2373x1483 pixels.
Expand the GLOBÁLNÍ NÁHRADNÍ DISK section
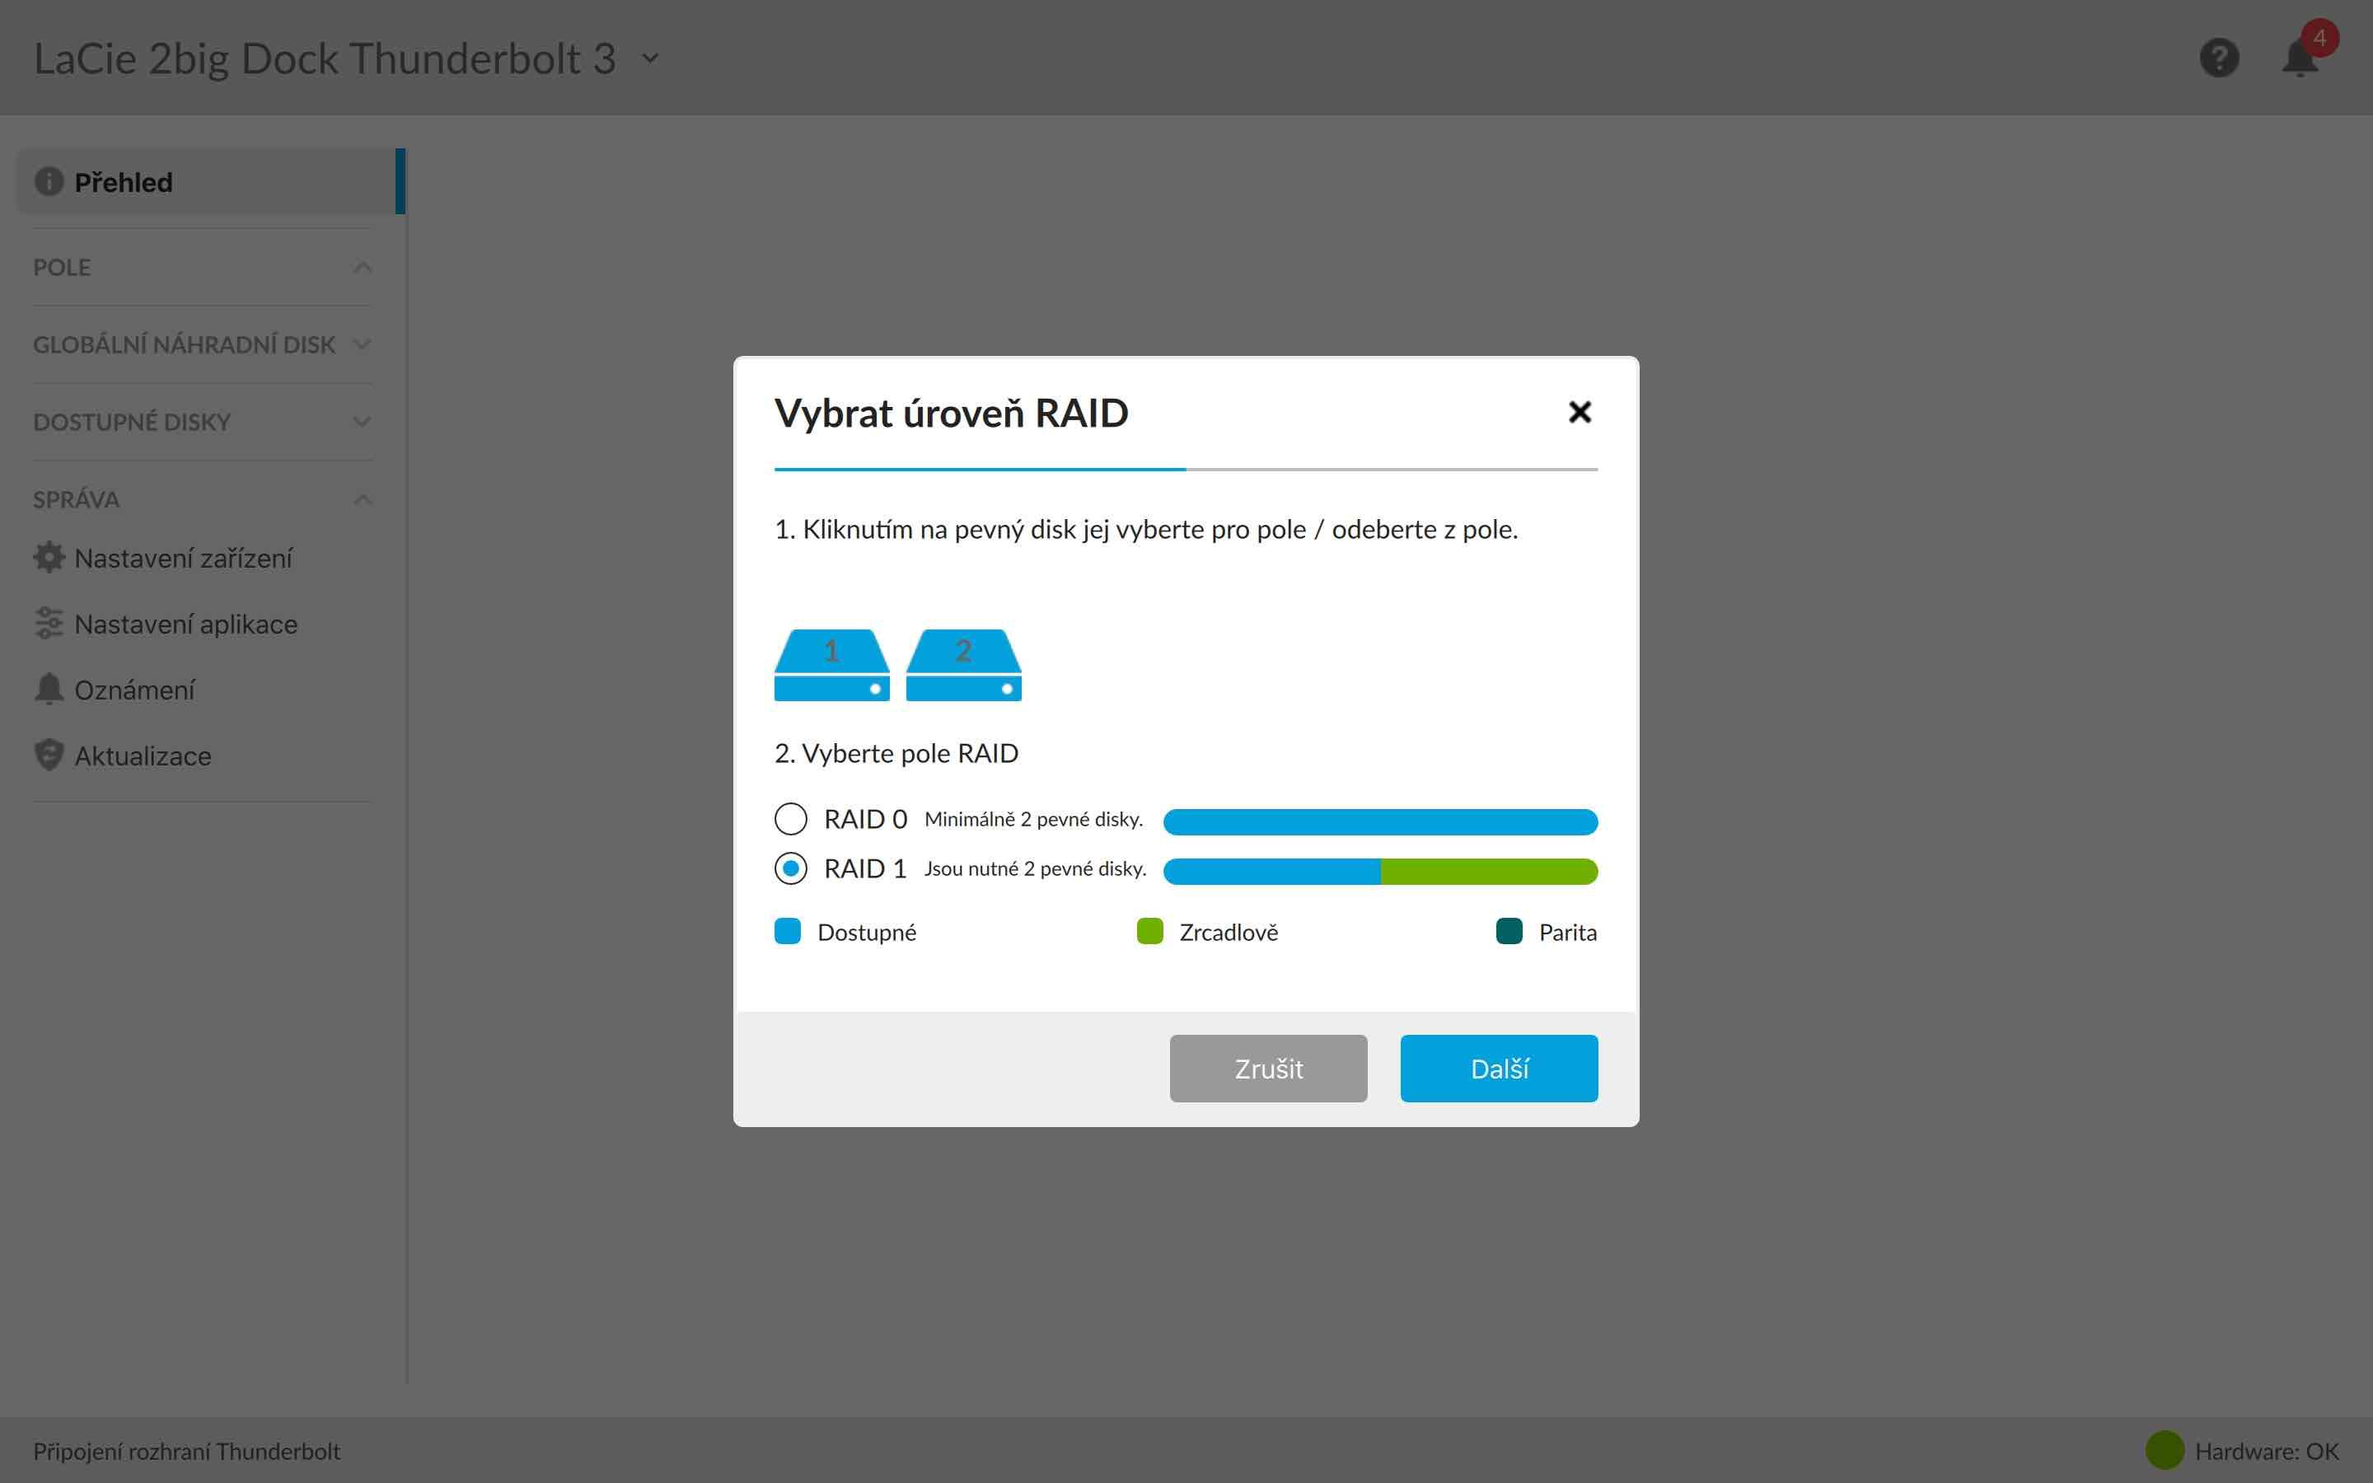pos(362,344)
